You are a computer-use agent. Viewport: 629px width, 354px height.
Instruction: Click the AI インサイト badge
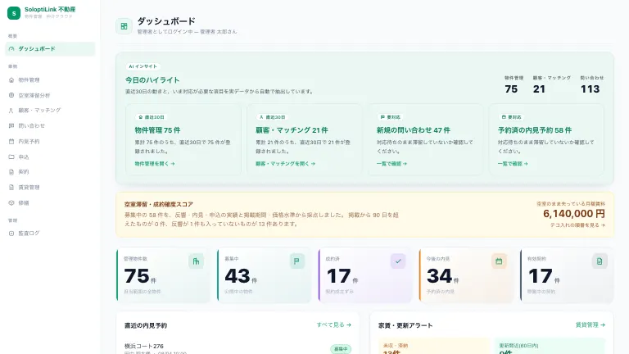coord(143,66)
